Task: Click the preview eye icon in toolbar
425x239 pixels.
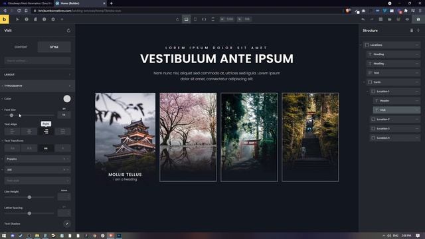Action: click(x=407, y=19)
